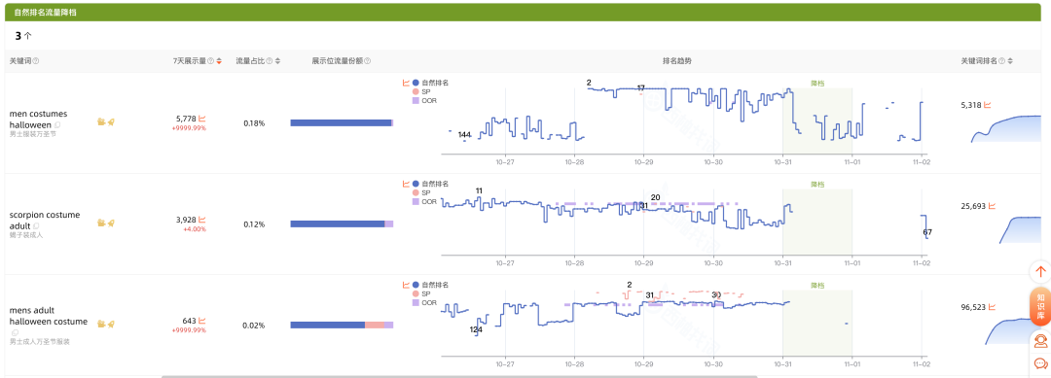Click the back-to-top arrow button
The height and width of the screenshot is (378, 1051).
[1040, 272]
